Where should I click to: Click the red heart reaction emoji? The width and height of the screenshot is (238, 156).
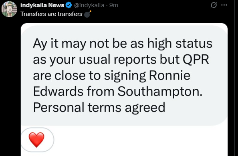36,140
